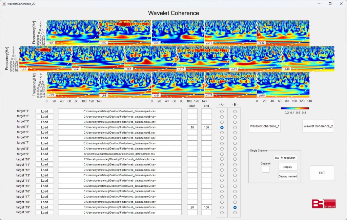Viewport: 347px width, 220px height.
Task: Select the ch10 coherence plot
Action: point(203,58)
